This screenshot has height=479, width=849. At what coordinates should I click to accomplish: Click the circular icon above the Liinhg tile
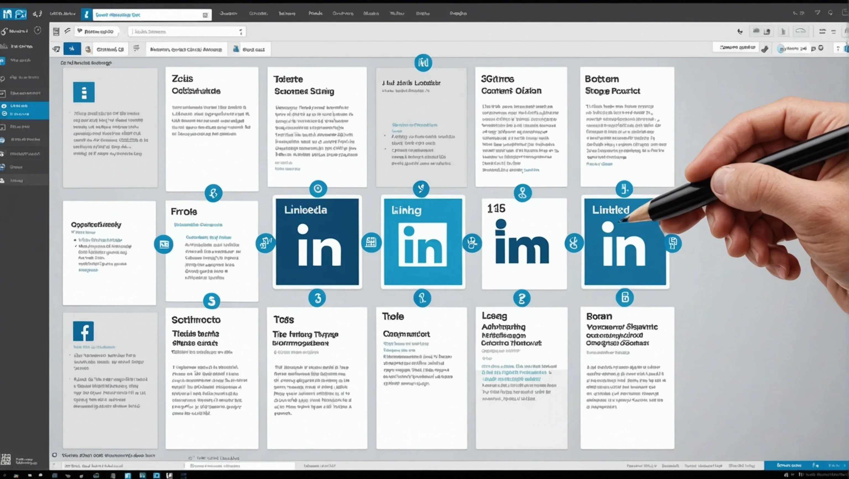[421, 189]
